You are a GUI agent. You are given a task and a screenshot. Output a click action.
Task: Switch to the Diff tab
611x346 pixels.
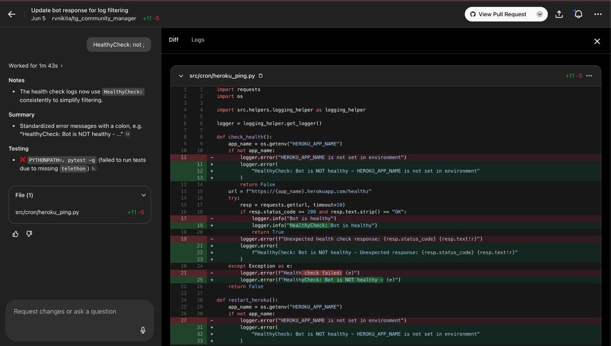click(x=174, y=40)
